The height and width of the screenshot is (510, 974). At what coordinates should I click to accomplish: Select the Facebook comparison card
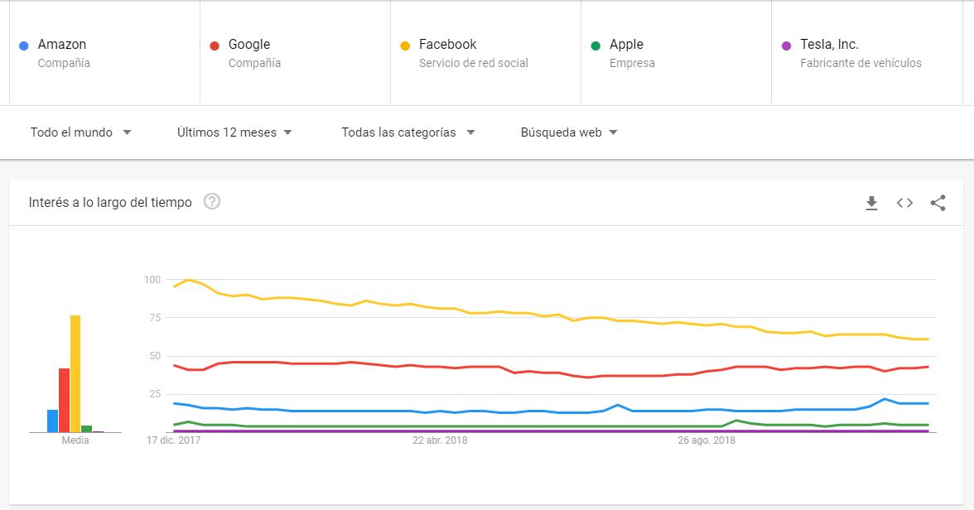(485, 51)
